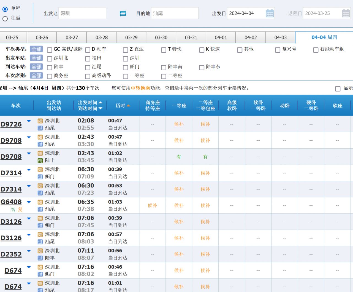Open the return date calendar icon
Screen dimensions: 353x292
pos(346,14)
